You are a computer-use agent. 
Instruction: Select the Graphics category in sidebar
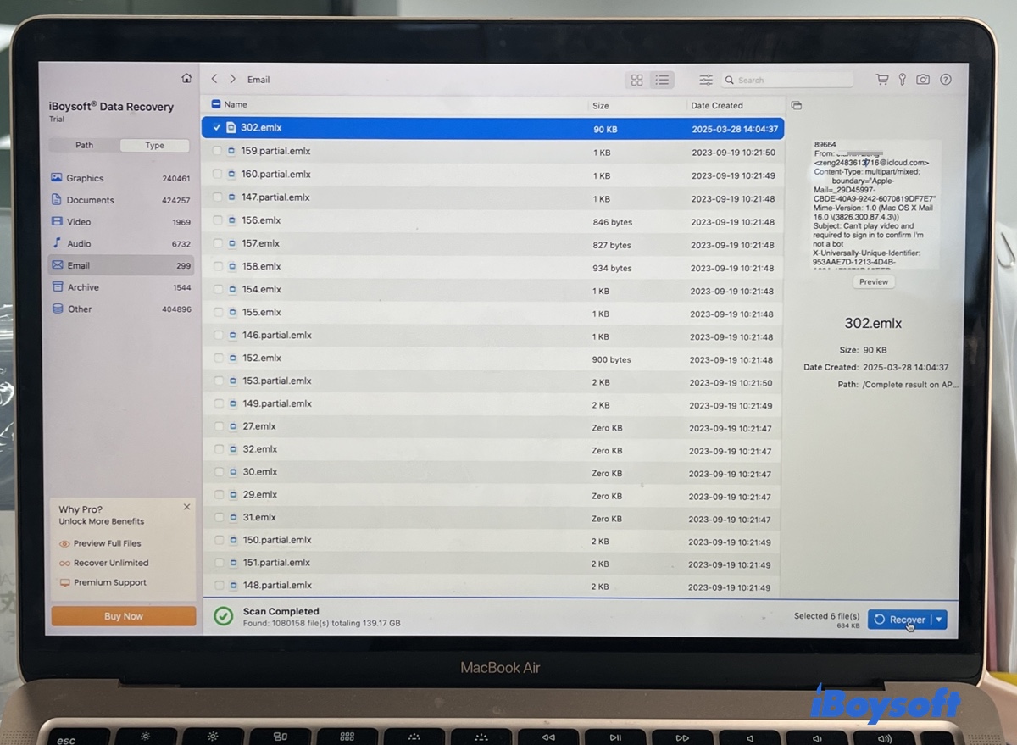point(85,178)
